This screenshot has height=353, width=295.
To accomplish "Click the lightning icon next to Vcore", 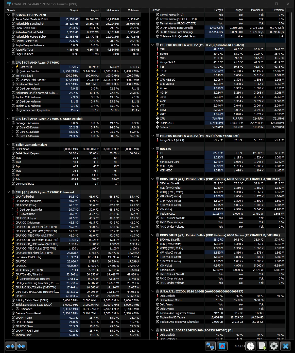I will pyautogui.click(x=158, y=88).
